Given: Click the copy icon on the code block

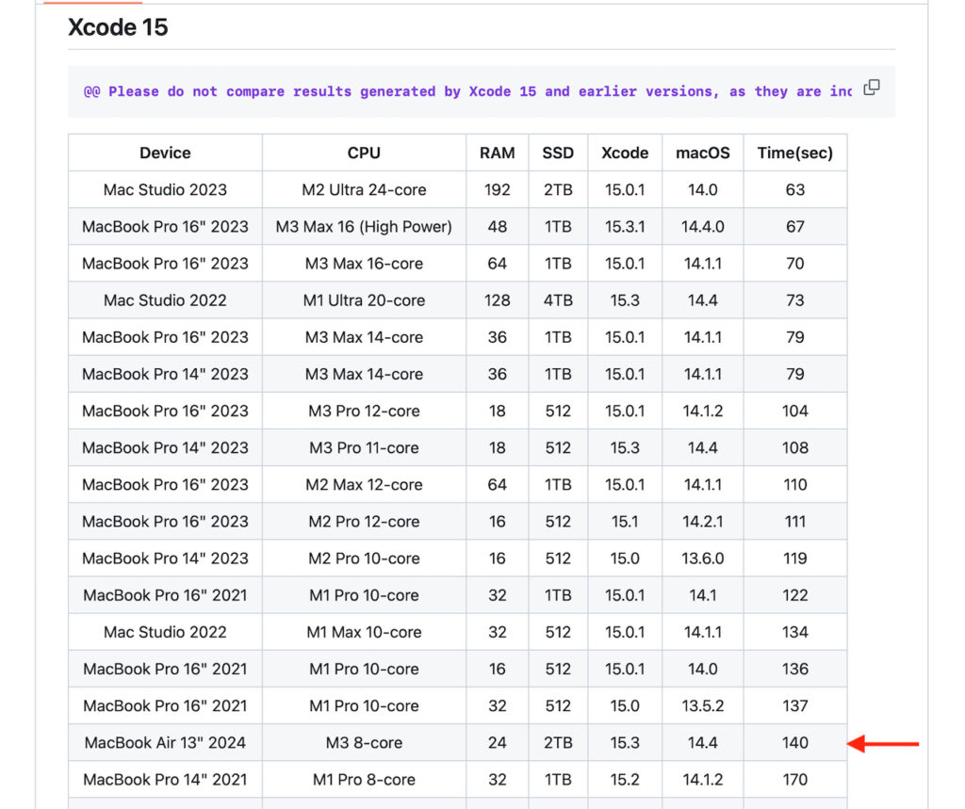Looking at the screenshot, I should pos(870,88).
